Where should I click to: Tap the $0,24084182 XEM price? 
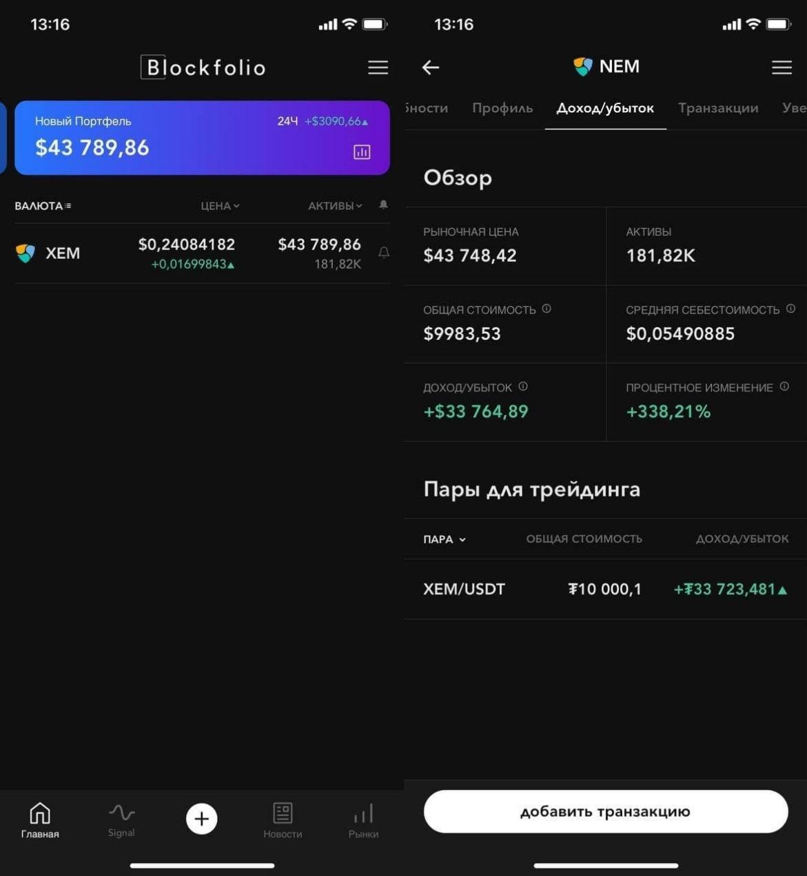187,244
